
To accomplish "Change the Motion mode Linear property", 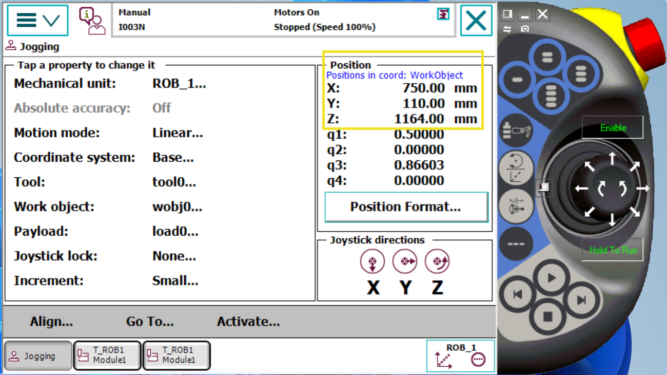I will [x=178, y=133].
